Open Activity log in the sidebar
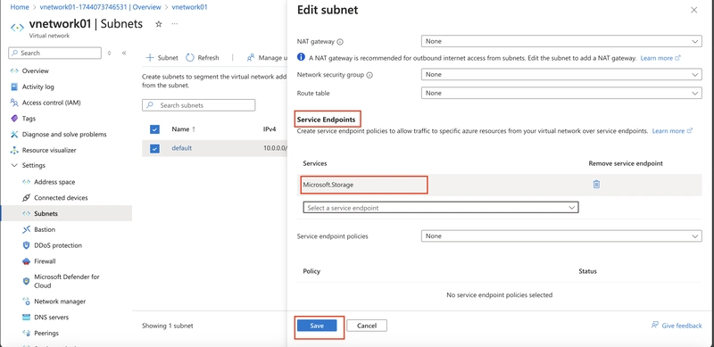 37,87
